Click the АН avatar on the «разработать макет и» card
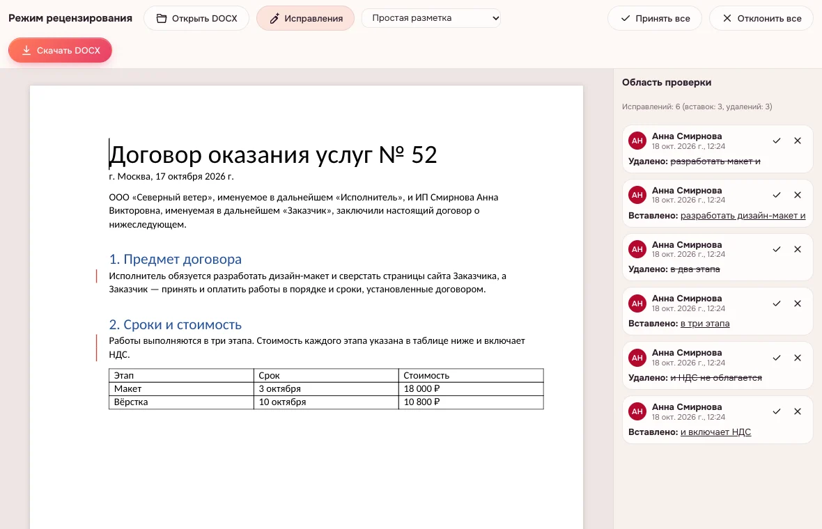 click(637, 141)
